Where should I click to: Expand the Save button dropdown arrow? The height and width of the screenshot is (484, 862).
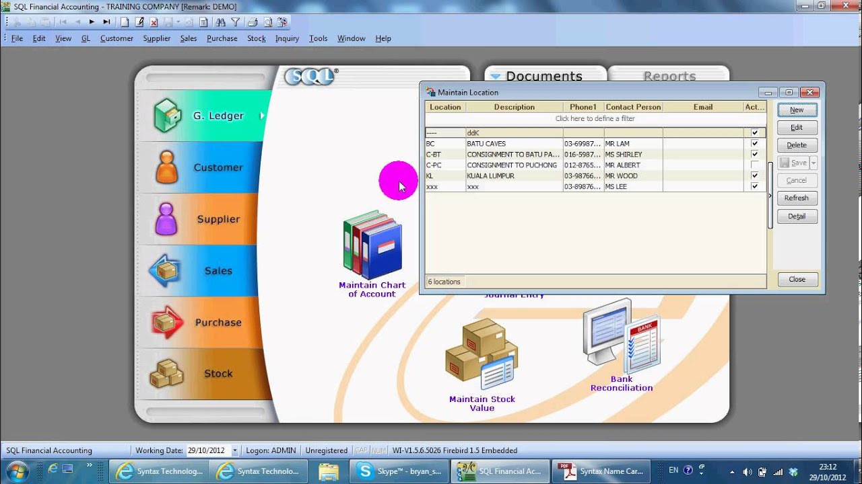coord(814,163)
